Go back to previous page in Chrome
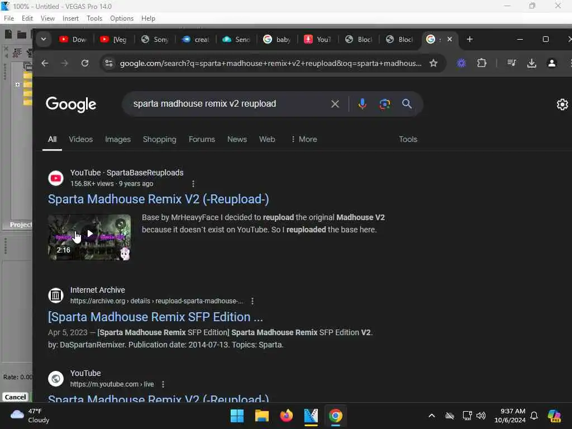 coord(45,63)
